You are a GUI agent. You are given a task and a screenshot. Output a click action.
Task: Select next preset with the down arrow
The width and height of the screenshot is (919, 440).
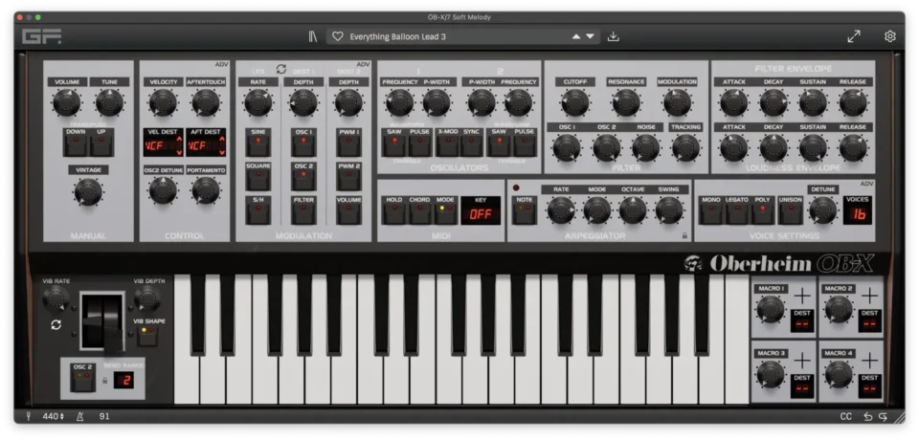[591, 36]
